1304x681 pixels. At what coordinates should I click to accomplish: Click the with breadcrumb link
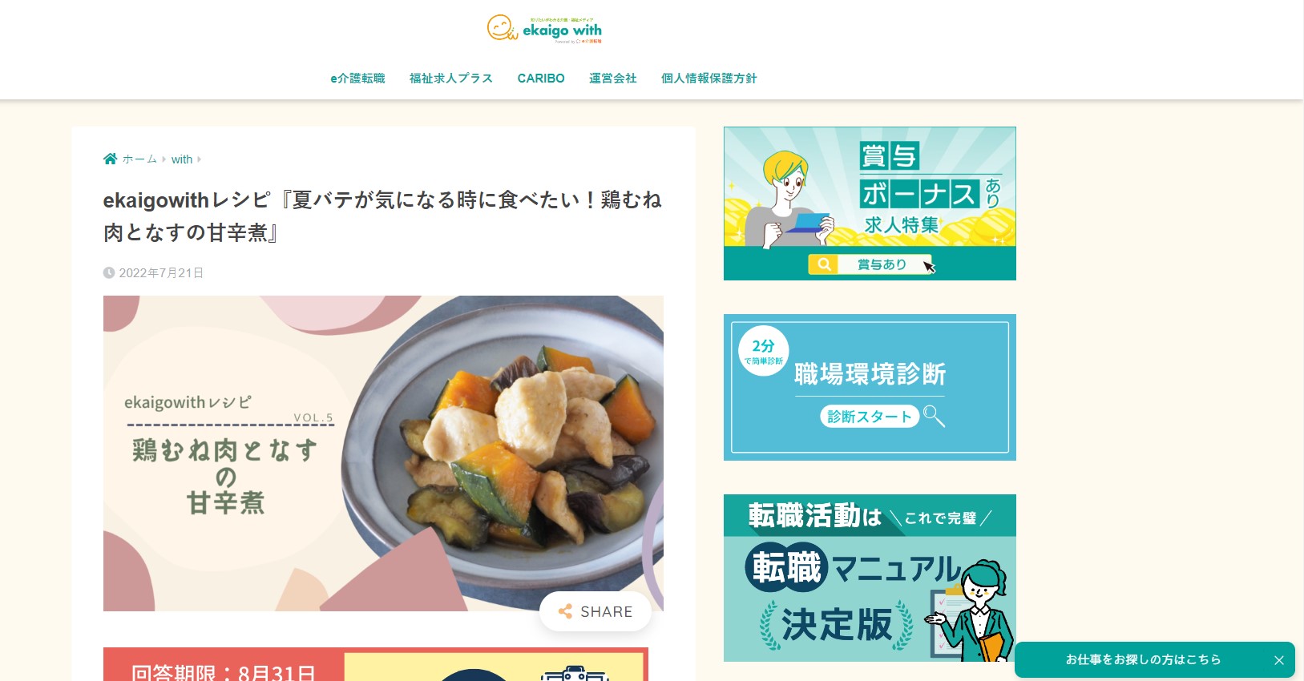pos(182,159)
